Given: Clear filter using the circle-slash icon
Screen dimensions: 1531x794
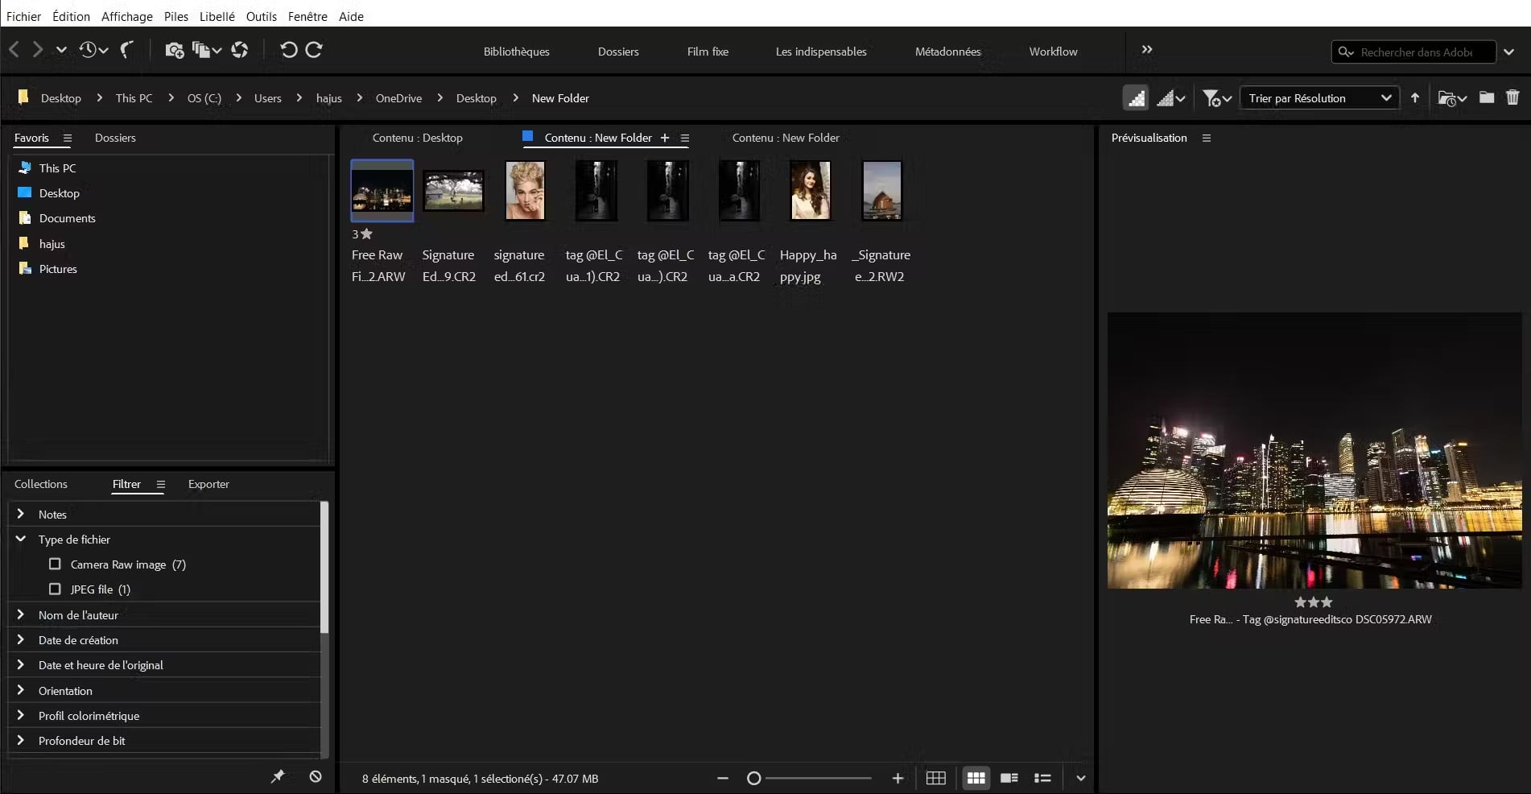Looking at the screenshot, I should (x=316, y=776).
